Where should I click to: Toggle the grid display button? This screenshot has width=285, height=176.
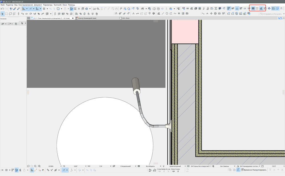click(44, 9)
